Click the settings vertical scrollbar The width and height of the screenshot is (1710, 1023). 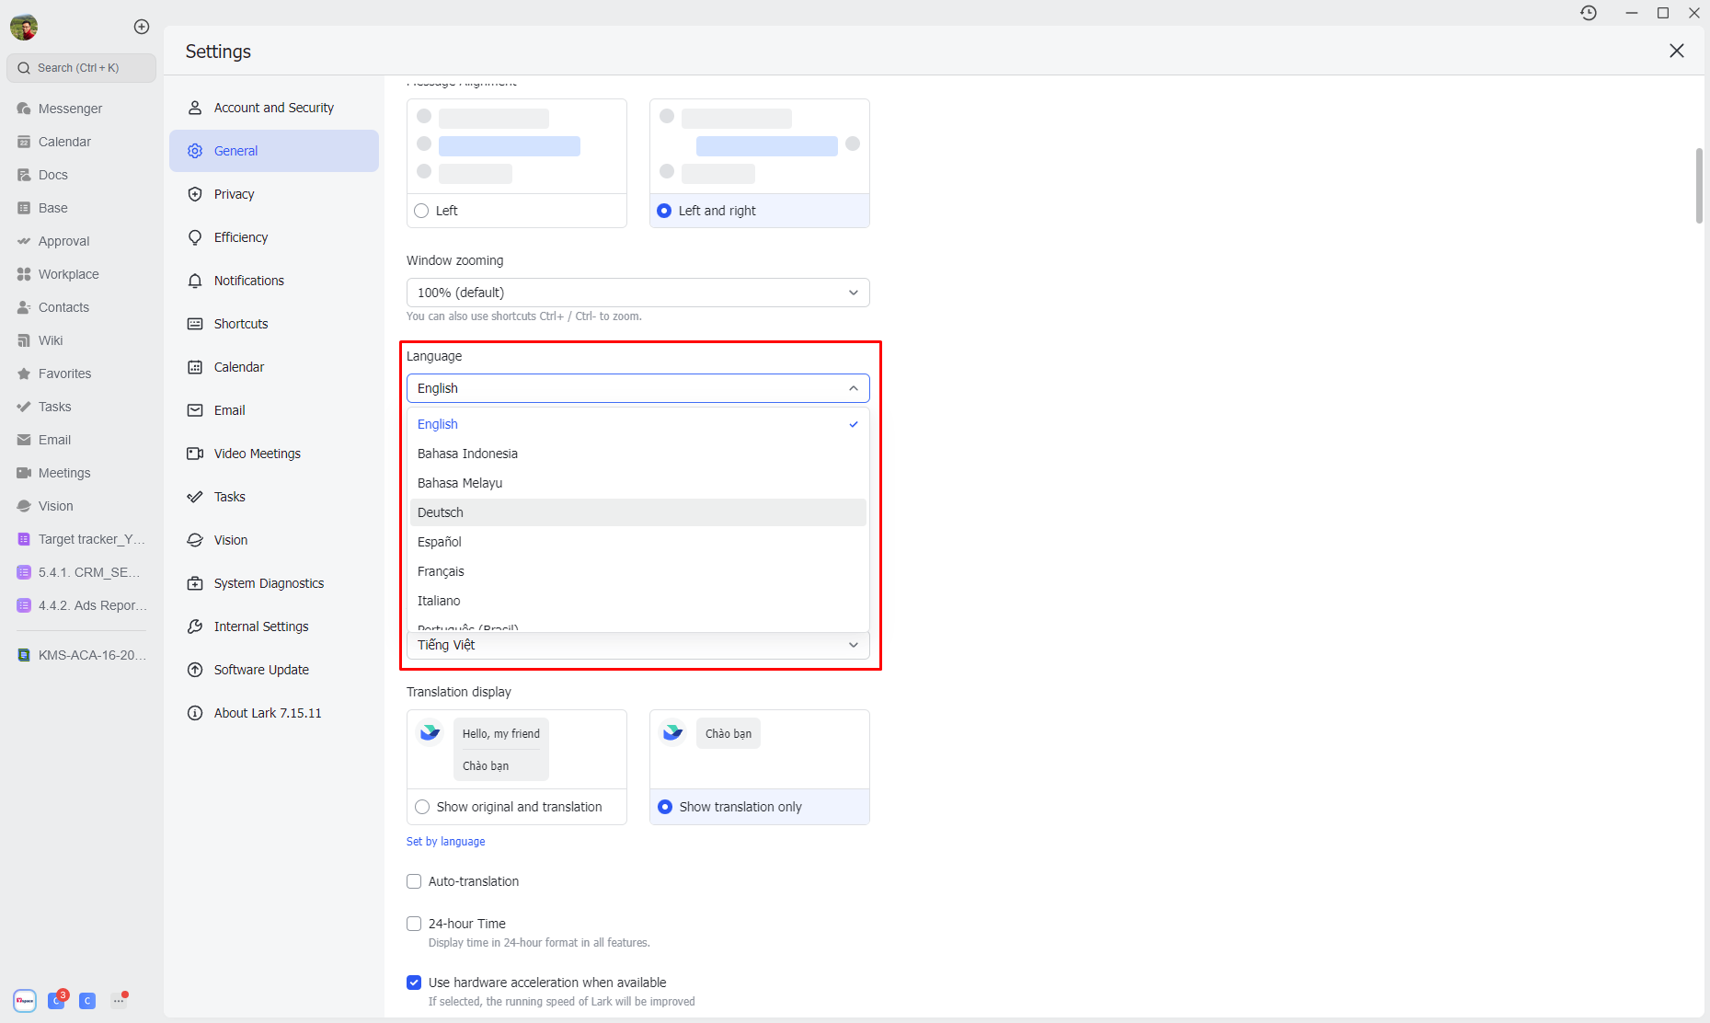click(1699, 185)
